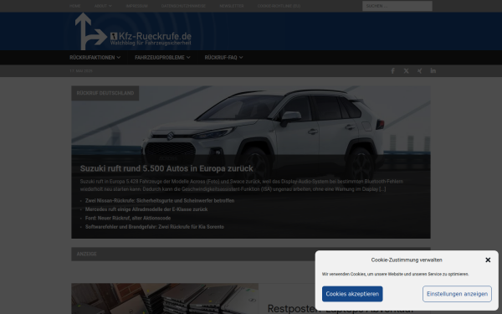Open Datenschutzhinweise page
This screenshot has height=314, width=502.
183,6
